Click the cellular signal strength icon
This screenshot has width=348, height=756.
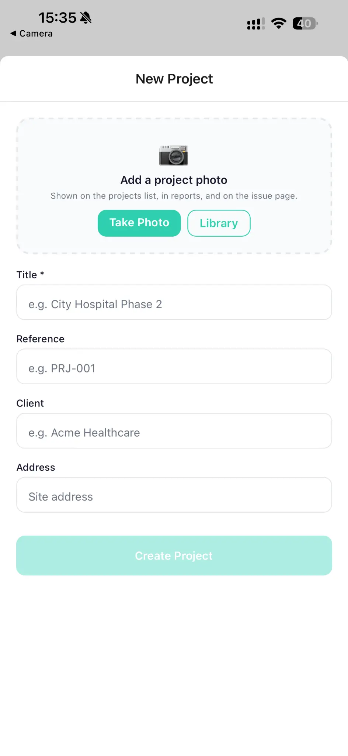pos(255,23)
